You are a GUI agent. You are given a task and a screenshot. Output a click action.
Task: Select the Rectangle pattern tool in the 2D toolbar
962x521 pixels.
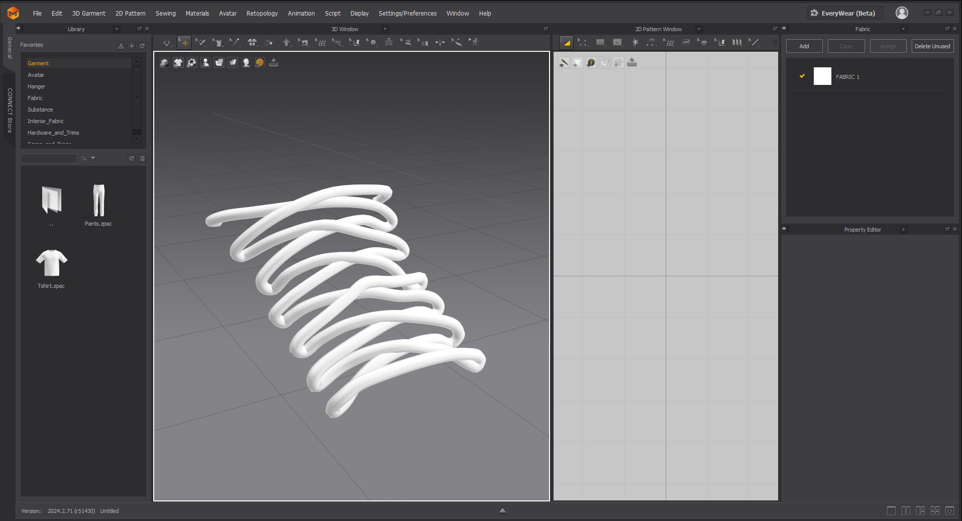[600, 43]
